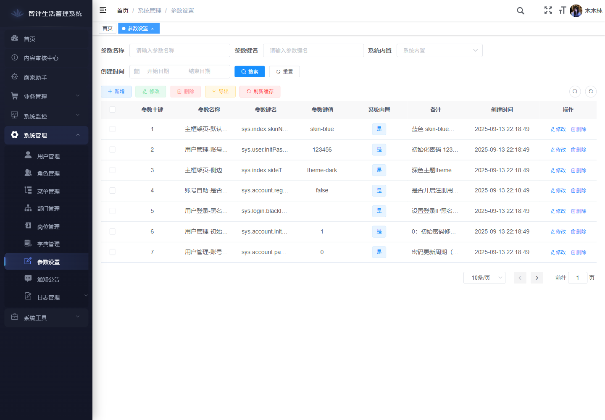
Task: Go to the next page arrow
Action: (x=537, y=278)
